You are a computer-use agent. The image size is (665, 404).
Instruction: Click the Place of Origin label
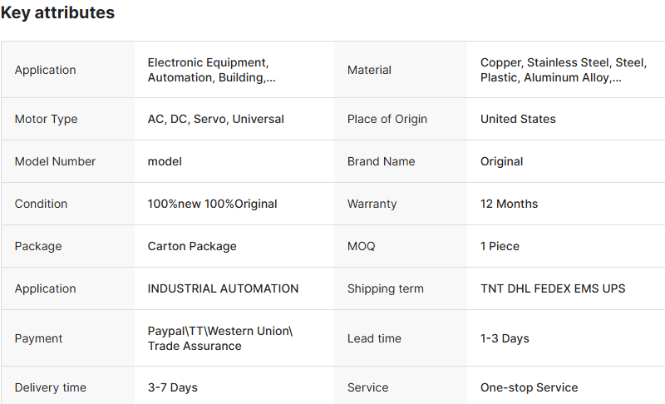click(387, 119)
